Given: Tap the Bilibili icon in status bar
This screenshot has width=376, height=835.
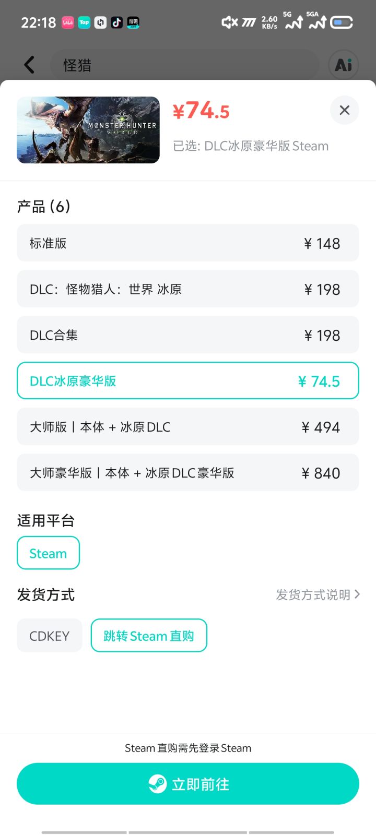Looking at the screenshot, I should 68,22.
